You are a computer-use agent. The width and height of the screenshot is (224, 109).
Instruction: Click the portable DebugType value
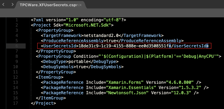click(x=78, y=62)
